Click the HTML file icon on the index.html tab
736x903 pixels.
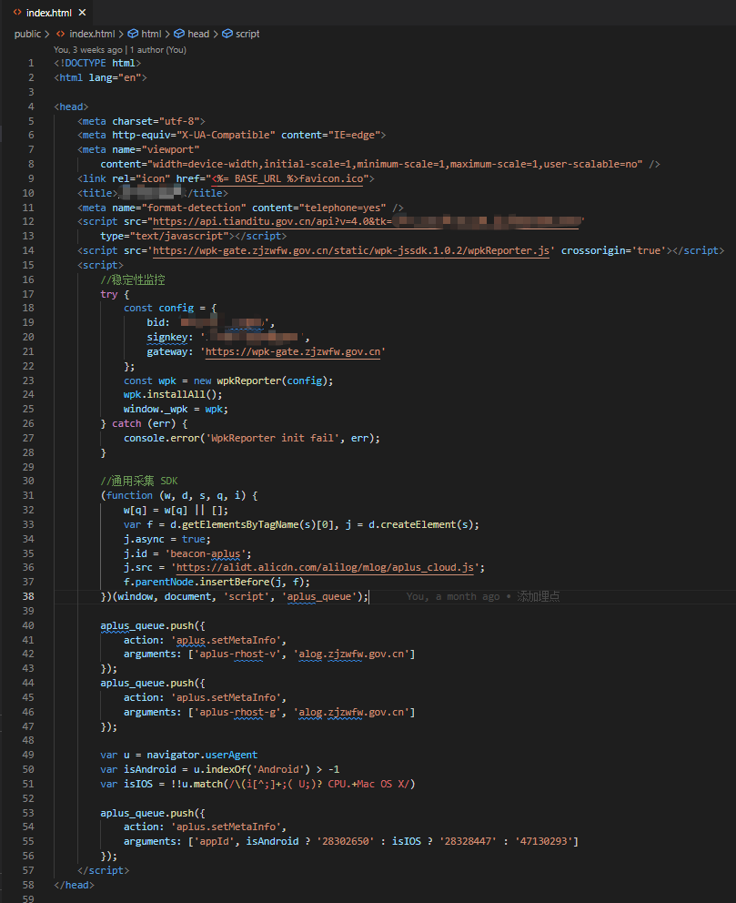[x=17, y=12]
